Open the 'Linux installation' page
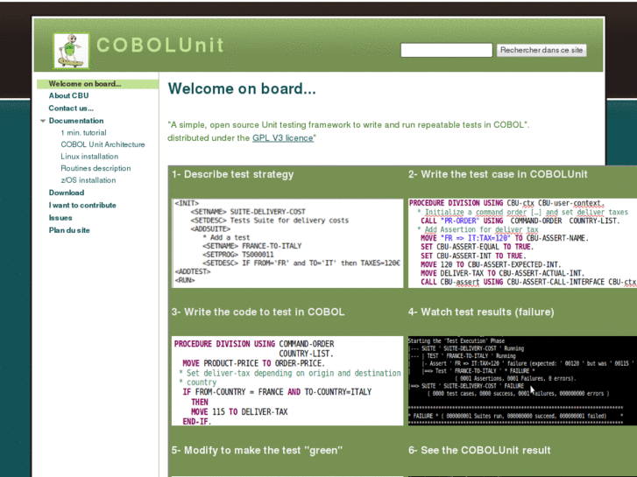This screenshot has height=477, width=637. coord(89,157)
